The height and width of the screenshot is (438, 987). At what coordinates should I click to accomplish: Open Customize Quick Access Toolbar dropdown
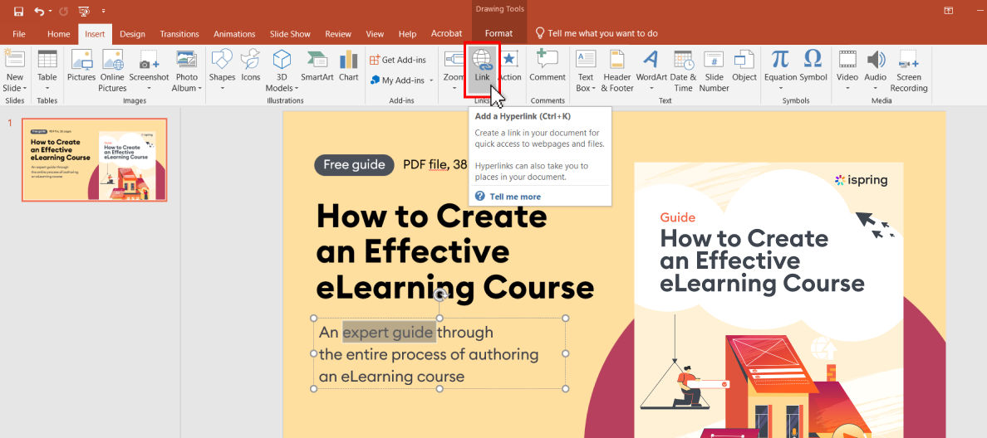[x=102, y=12]
